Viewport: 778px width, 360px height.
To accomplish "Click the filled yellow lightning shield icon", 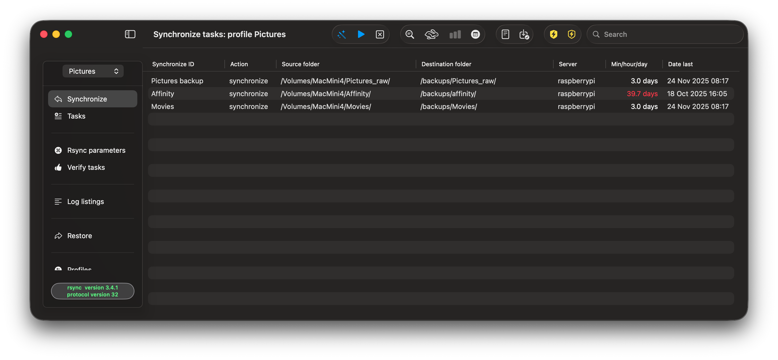I will (x=553, y=34).
